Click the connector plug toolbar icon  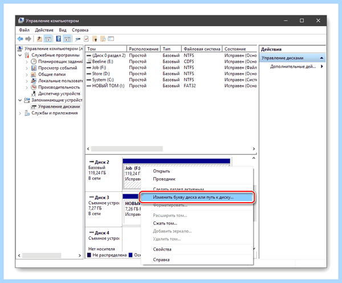tap(78, 39)
